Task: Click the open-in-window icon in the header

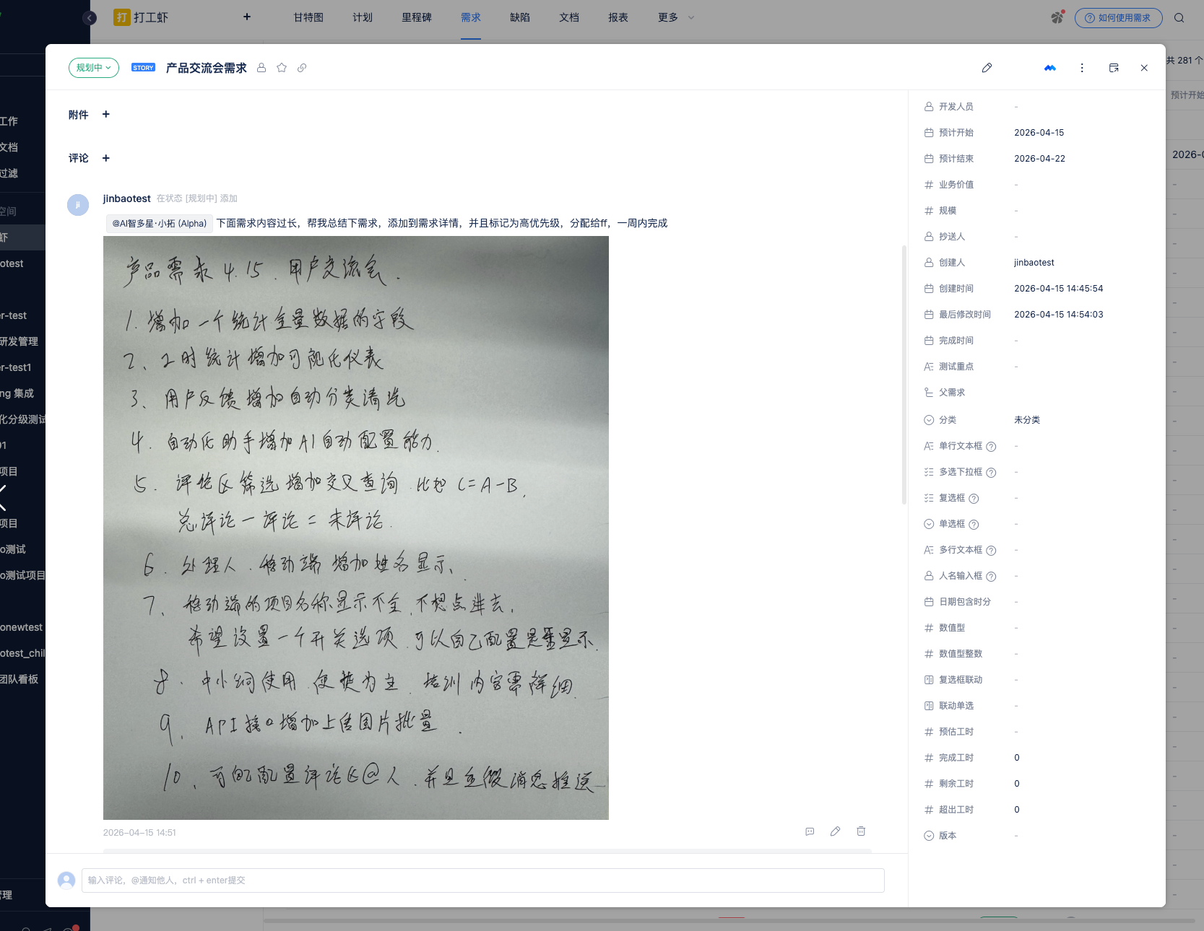Action: coord(1114,68)
